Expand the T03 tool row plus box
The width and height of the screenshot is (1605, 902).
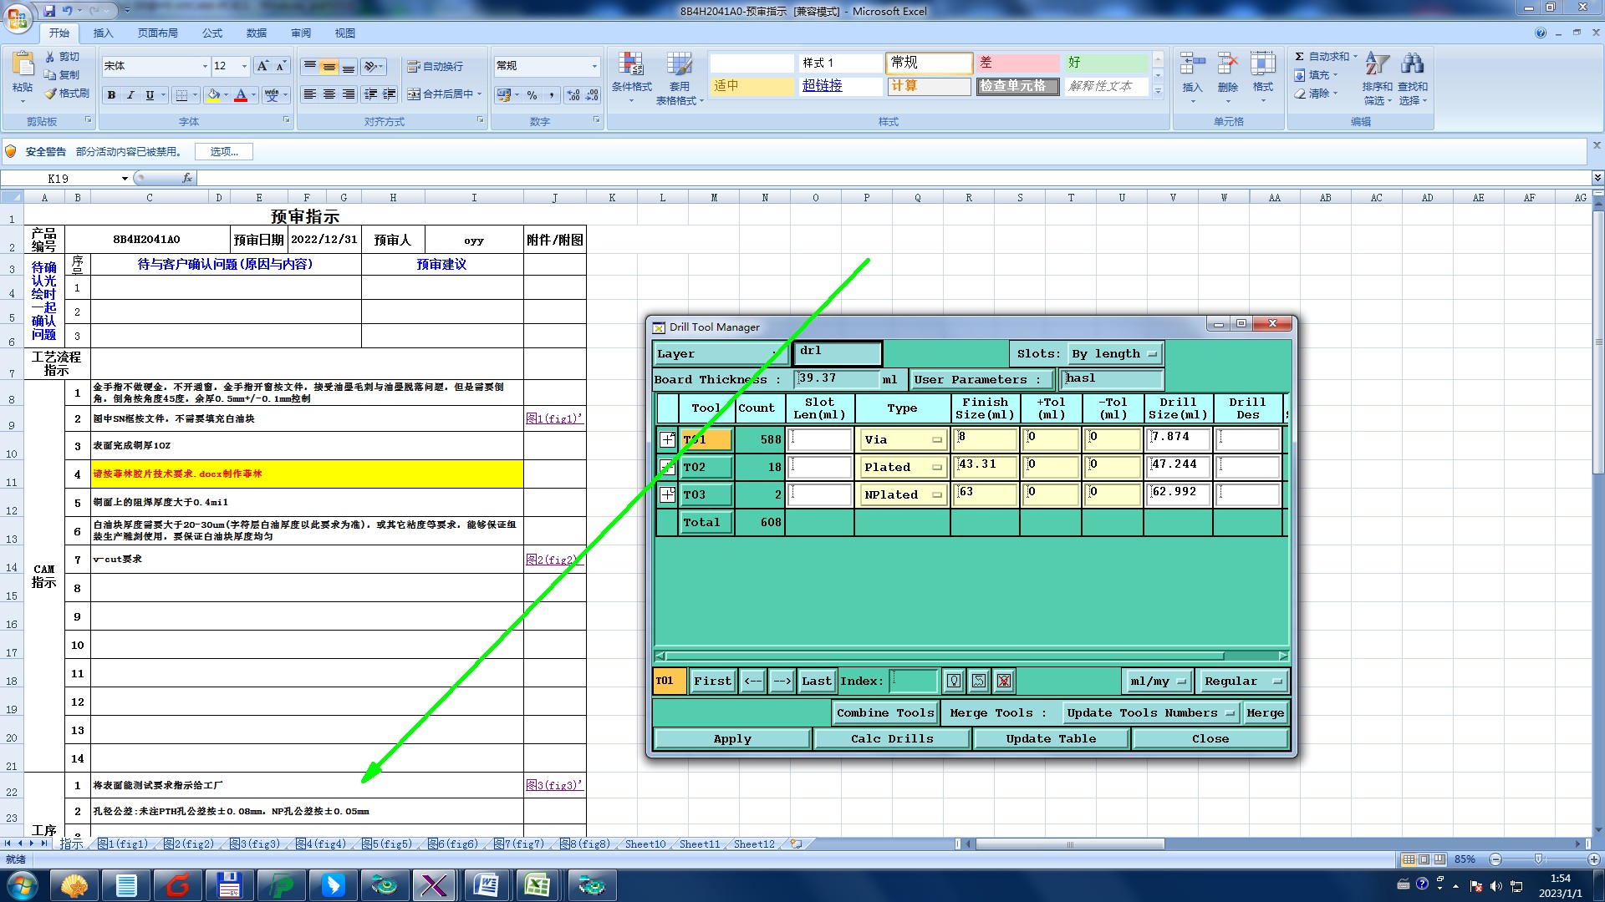[x=667, y=495]
